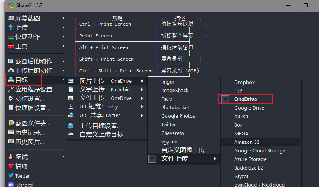
Task: Click the 捐助 heart icon
Action: click(x=11, y=166)
